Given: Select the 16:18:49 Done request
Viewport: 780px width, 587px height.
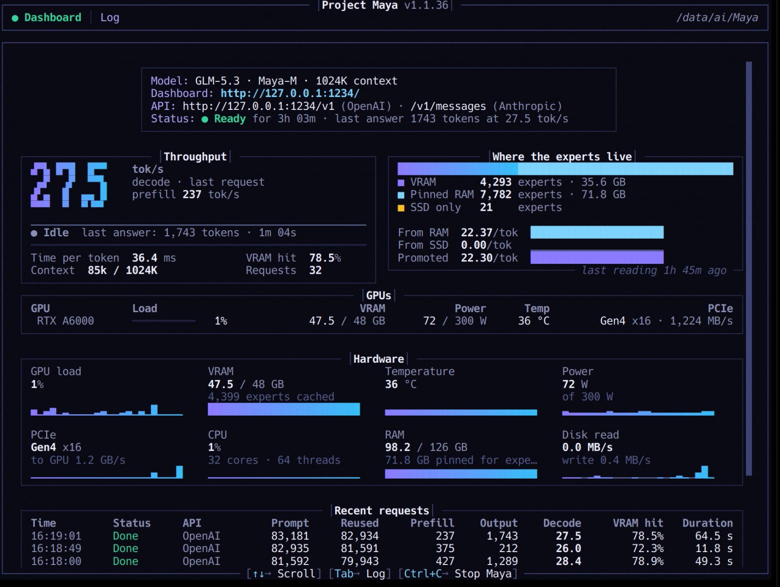Looking at the screenshot, I should (x=381, y=549).
